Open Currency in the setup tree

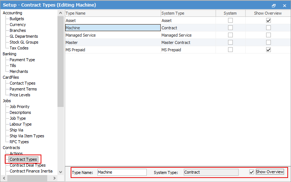pyautogui.click(x=18, y=25)
